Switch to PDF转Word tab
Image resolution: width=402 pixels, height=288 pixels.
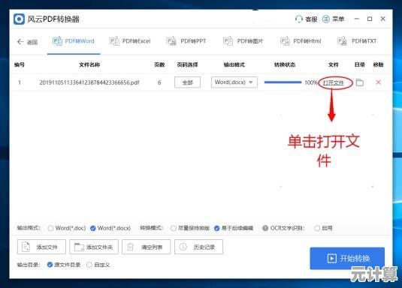[74, 41]
